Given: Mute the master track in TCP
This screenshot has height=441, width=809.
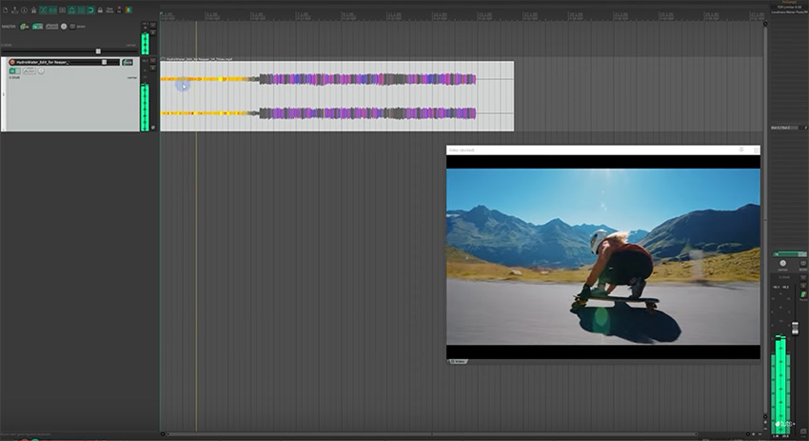Looking at the screenshot, I should (152, 25).
